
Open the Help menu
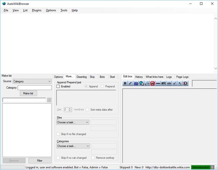(x=75, y=10)
